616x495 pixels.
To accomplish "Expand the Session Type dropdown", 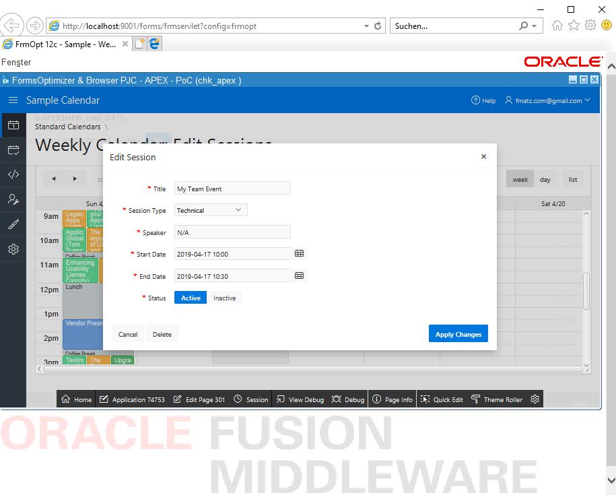I will (x=211, y=210).
